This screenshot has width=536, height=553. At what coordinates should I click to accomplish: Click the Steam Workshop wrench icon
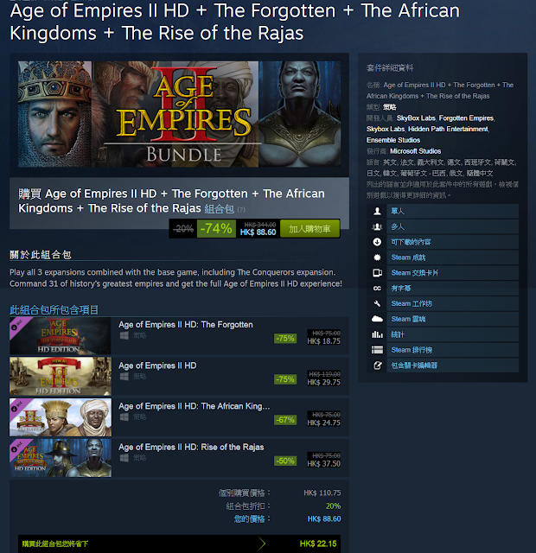pyautogui.click(x=377, y=303)
